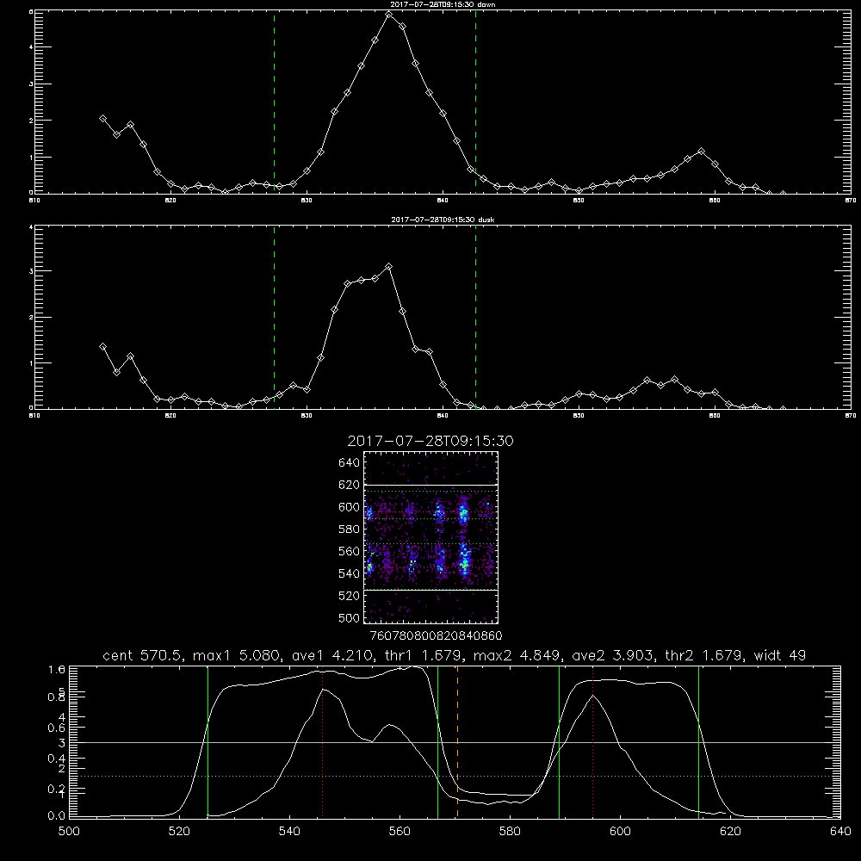Click the '580' label on the heat map y-axis
861x861 pixels.
pos(349,530)
